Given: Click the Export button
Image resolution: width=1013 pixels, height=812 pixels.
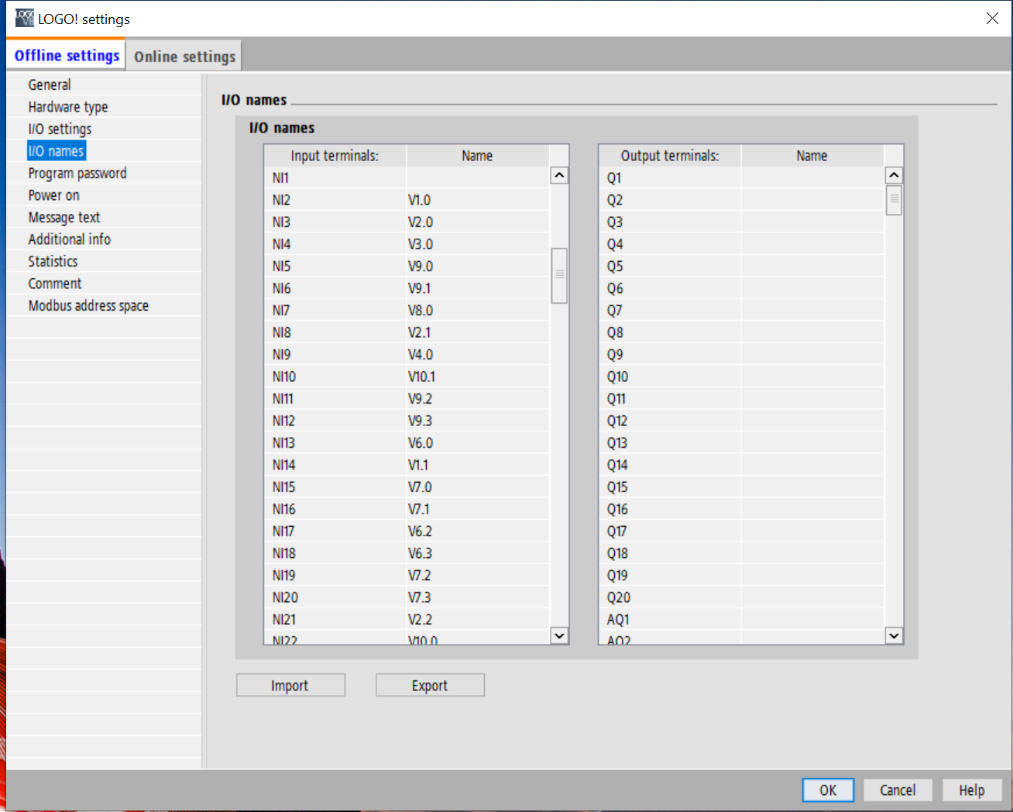Looking at the screenshot, I should pos(430,686).
